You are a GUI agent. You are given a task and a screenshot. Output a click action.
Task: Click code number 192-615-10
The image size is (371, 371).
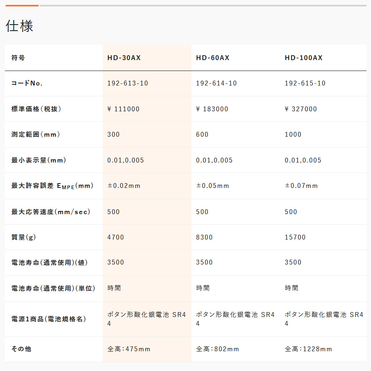pos(305,83)
